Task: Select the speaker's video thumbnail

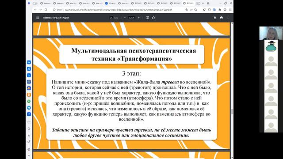Action: click(271, 33)
